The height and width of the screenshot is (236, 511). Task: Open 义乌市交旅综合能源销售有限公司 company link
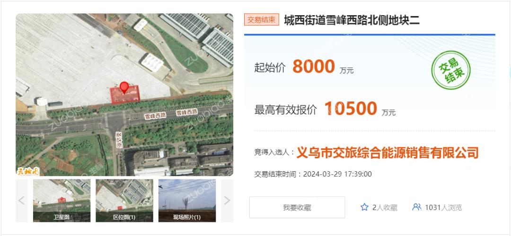[388, 152]
